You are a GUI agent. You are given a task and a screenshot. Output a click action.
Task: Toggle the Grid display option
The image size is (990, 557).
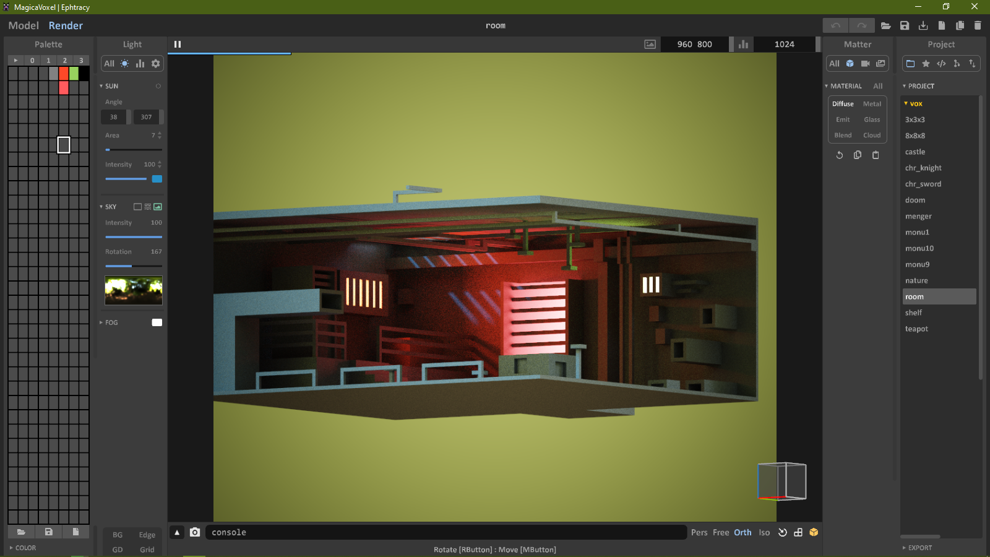pyautogui.click(x=147, y=550)
